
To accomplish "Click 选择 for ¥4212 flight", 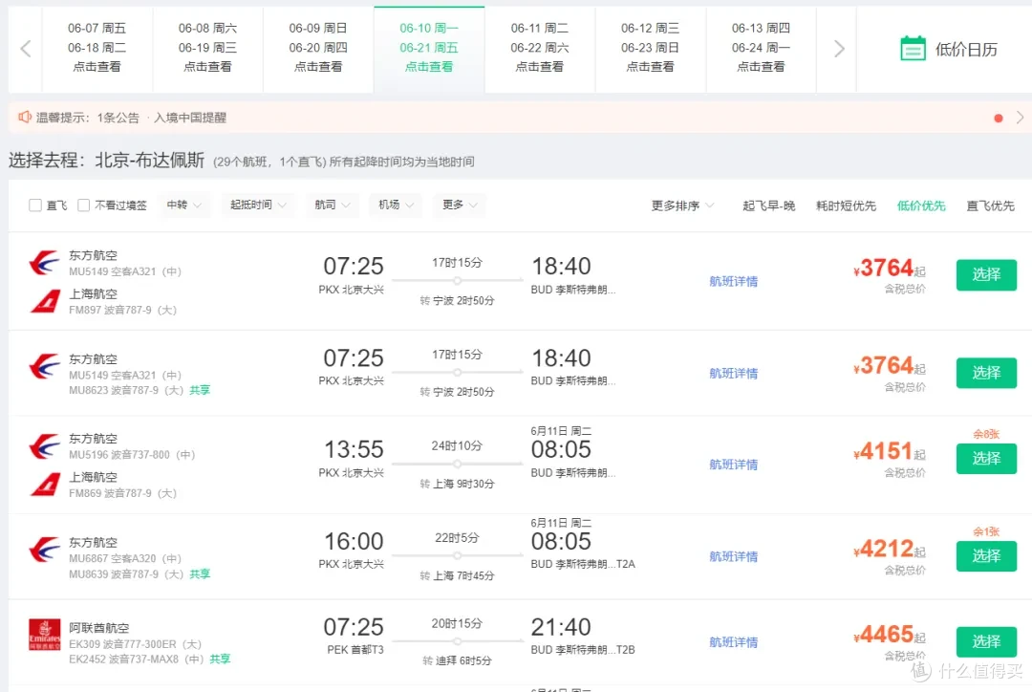I will (x=986, y=555).
